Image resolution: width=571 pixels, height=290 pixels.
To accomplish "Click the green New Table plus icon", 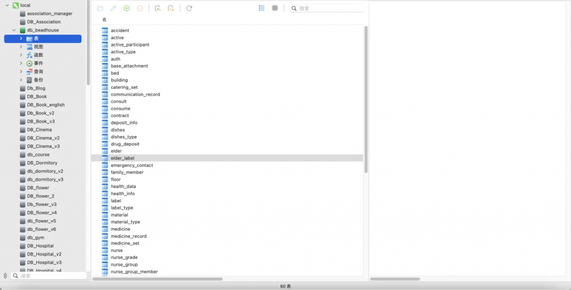I will pyautogui.click(x=127, y=8).
